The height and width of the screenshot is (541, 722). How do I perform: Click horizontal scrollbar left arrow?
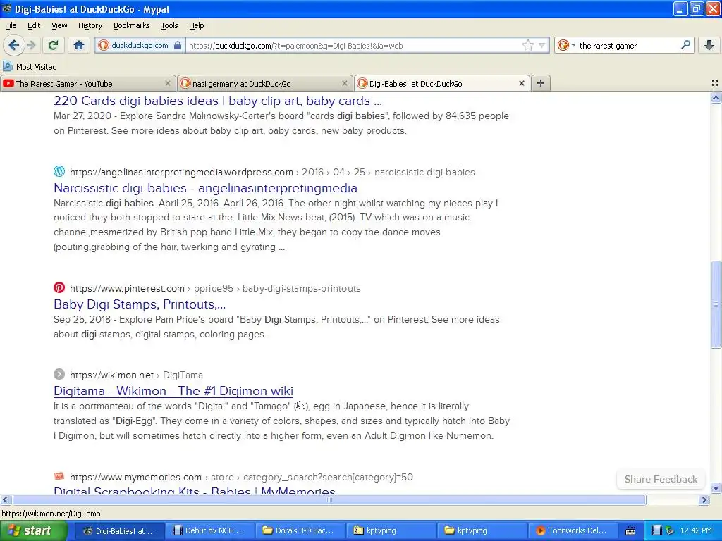click(5, 499)
